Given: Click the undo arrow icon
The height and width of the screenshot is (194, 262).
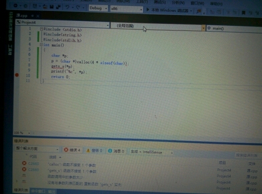Looking at the screenshot, I should pyautogui.click(x=67, y=7).
